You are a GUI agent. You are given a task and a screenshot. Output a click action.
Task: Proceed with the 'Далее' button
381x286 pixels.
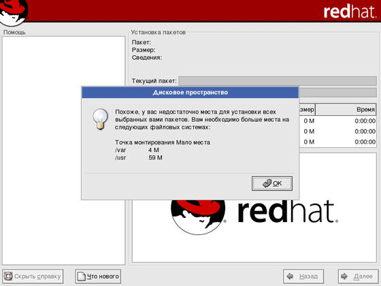(358, 276)
